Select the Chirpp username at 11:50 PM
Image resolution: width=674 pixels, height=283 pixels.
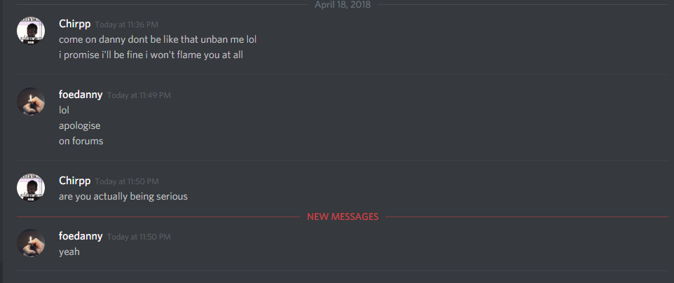pyautogui.click(x=75, y=181)
